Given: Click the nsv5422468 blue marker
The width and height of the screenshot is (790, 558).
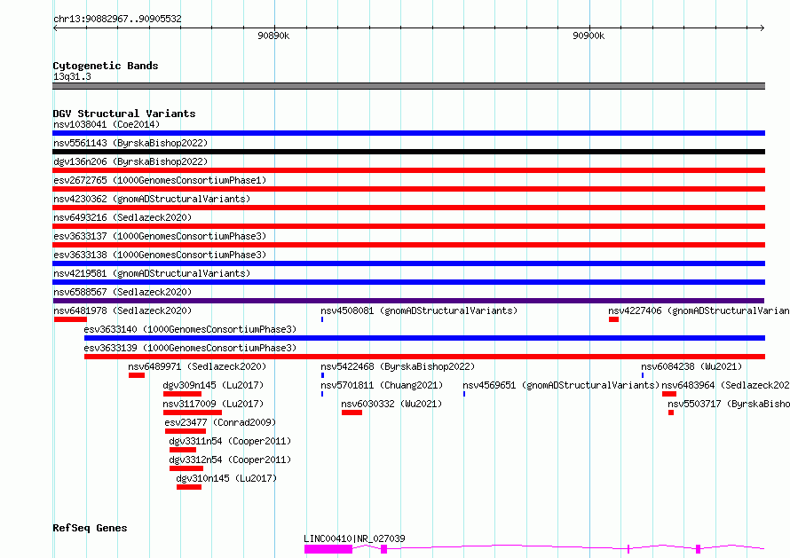Looking at the screenshot, I should click(322, 375).
